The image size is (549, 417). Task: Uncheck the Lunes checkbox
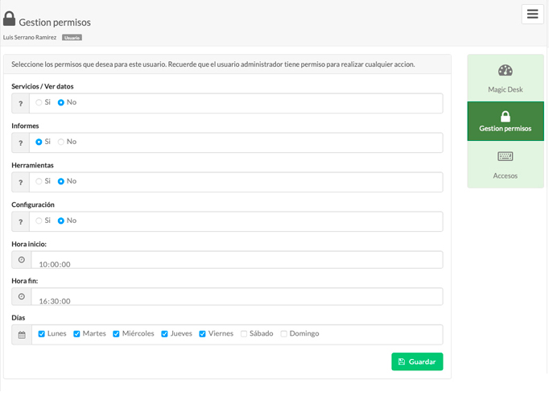point(42,333)
